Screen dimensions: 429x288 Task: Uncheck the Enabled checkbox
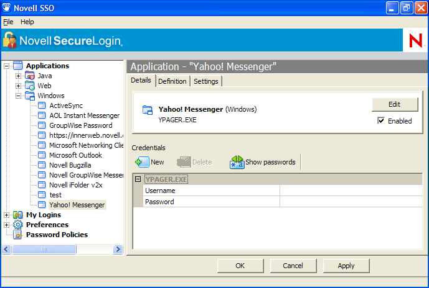381,120
